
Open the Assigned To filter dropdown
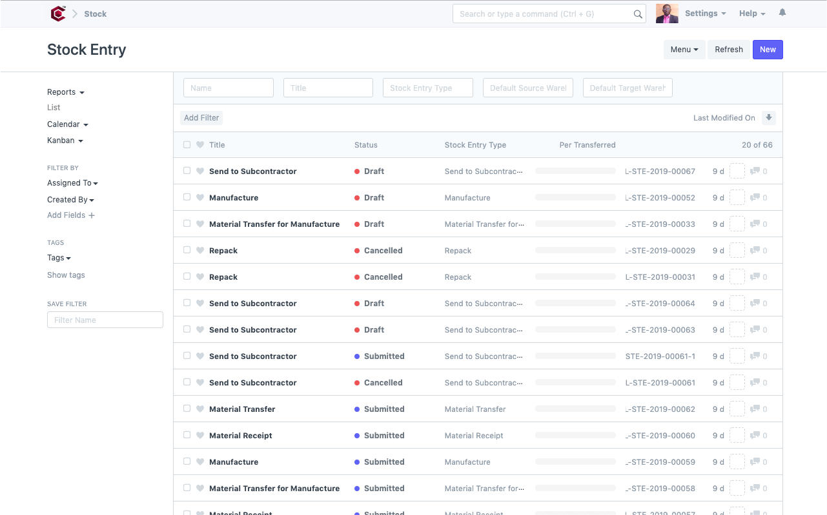(x=72, y=182)
